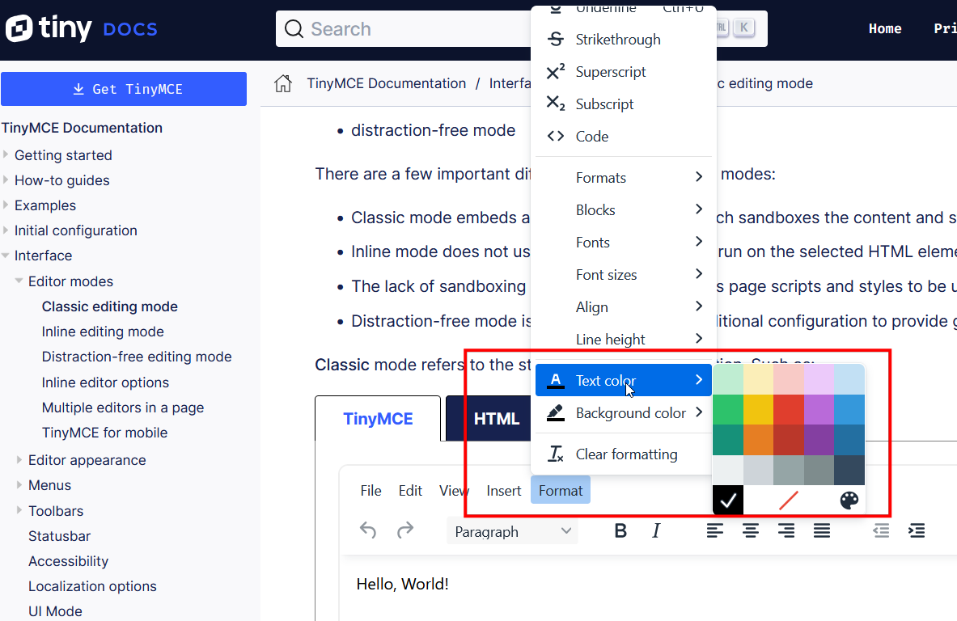Expand the Formats submenu
This screenshot has width=957, height=621.
pos(624,178)
